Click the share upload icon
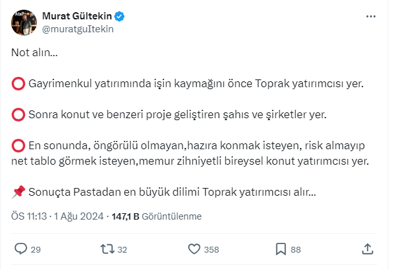Image resolution: width=394 pixels, height=270 pixels. [x=367, y=249]
